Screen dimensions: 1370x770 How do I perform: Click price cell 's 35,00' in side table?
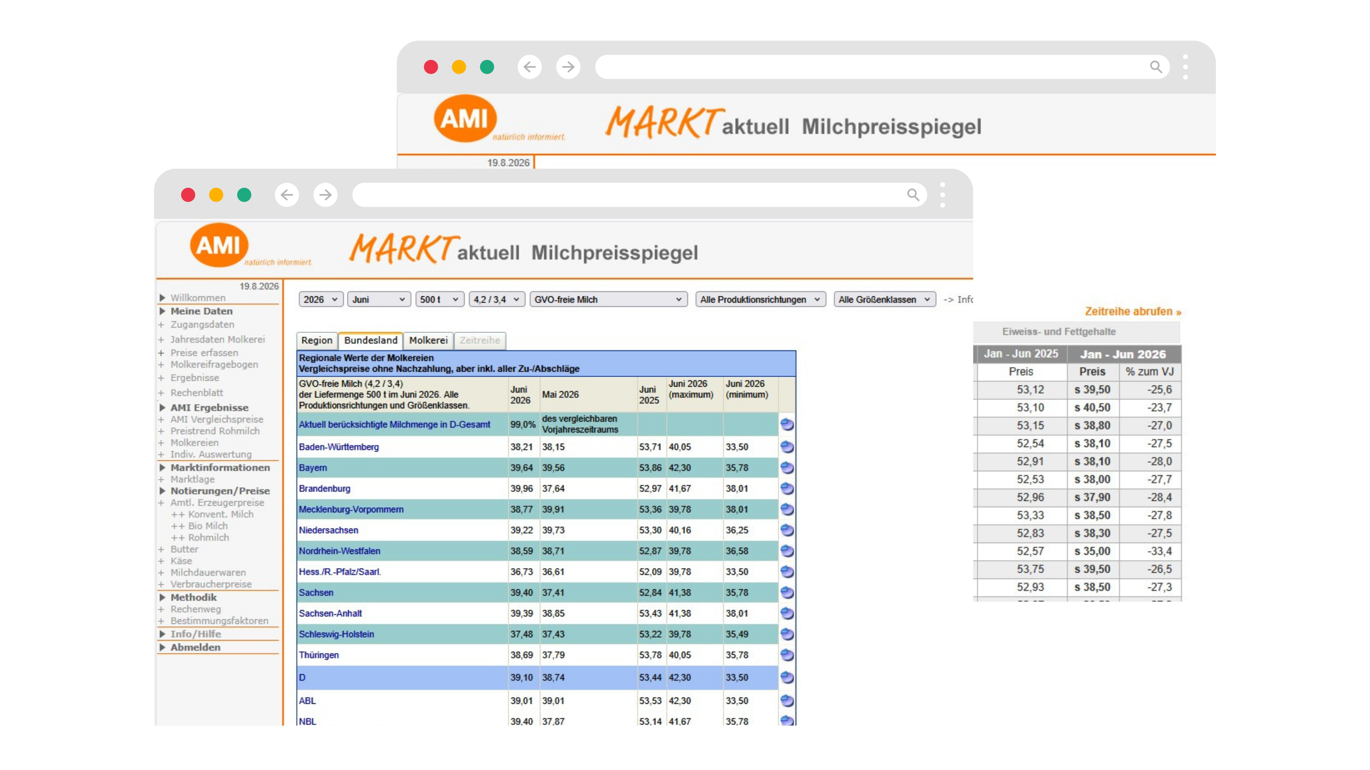pos(1092,551)
